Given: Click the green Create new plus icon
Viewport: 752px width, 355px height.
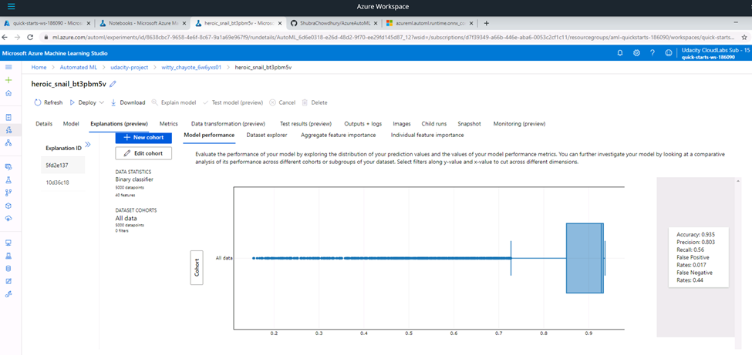Looking at the screenshot, I should tap(8, 80).
